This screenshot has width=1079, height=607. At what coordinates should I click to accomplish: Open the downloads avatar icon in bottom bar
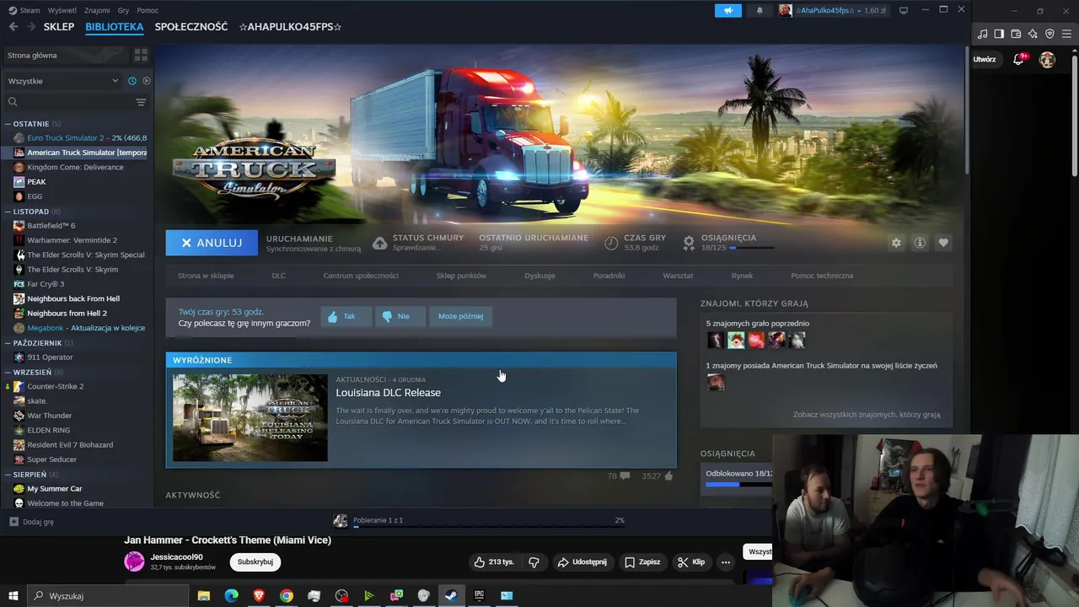(340, 521)
